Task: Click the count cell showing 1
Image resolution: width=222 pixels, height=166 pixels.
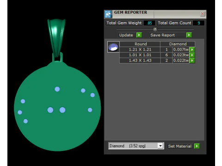Action: 166,49
